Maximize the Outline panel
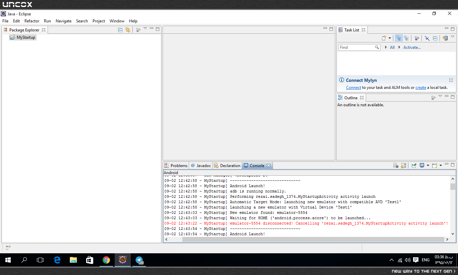Viewport: 458px width, 275px height. pyautogui.click(x=453, y=97)
